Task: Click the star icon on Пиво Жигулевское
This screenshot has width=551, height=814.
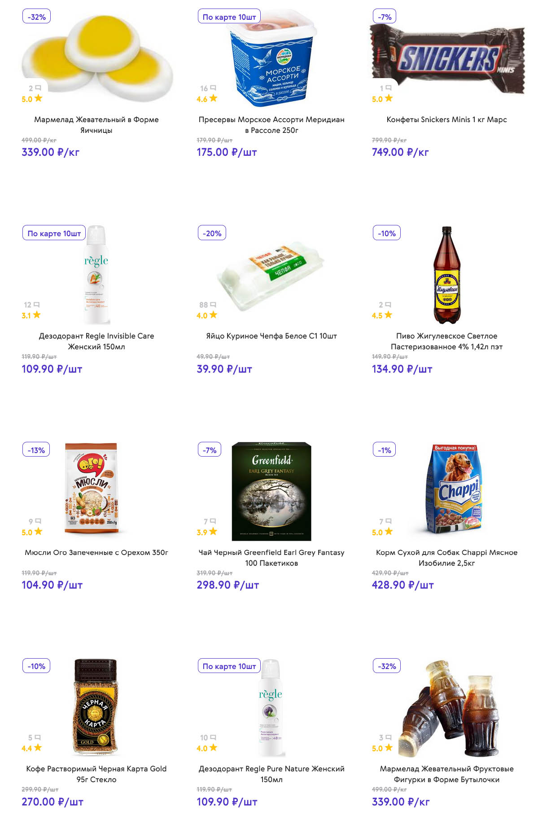Action: point(388,315)
